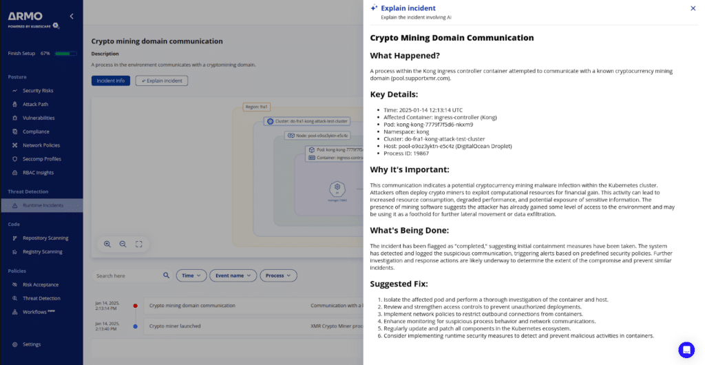Select Crypto miner launched event row
Viewport: 705px width, 365px height.
click(253, 326)
